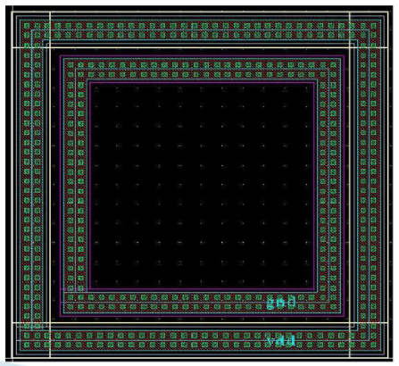Select the white horizontal line near the top

pos(200,47)
